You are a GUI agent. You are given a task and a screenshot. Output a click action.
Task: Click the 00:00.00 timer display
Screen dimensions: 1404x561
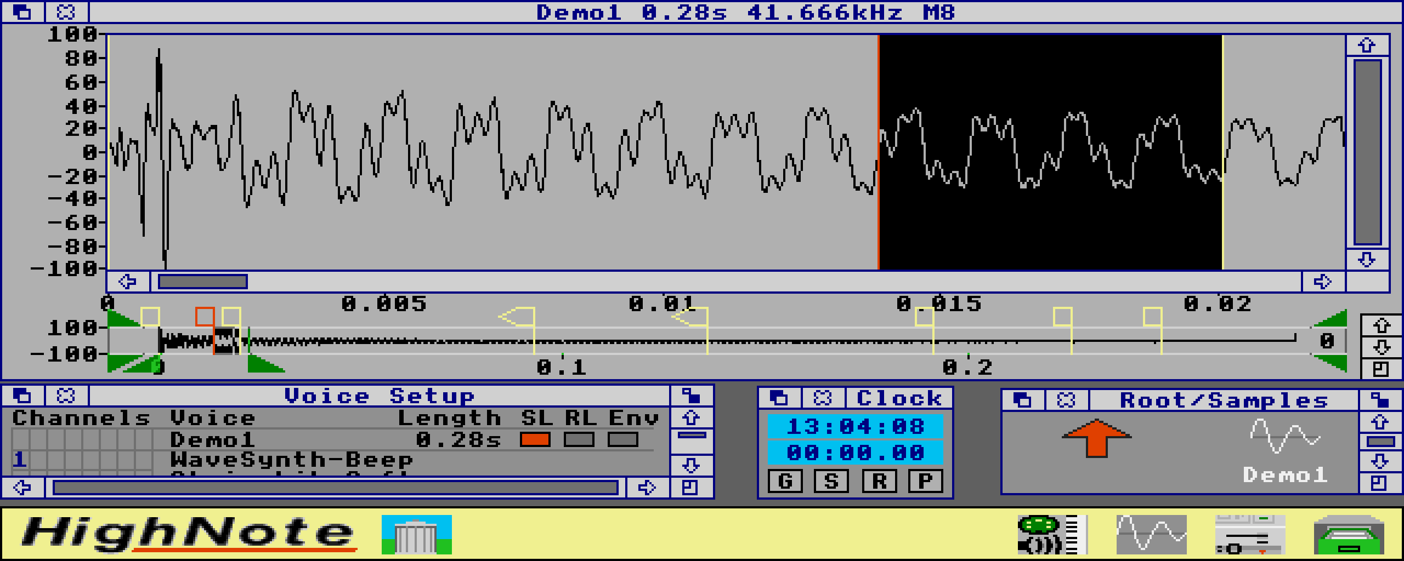[x=855, y=453]
